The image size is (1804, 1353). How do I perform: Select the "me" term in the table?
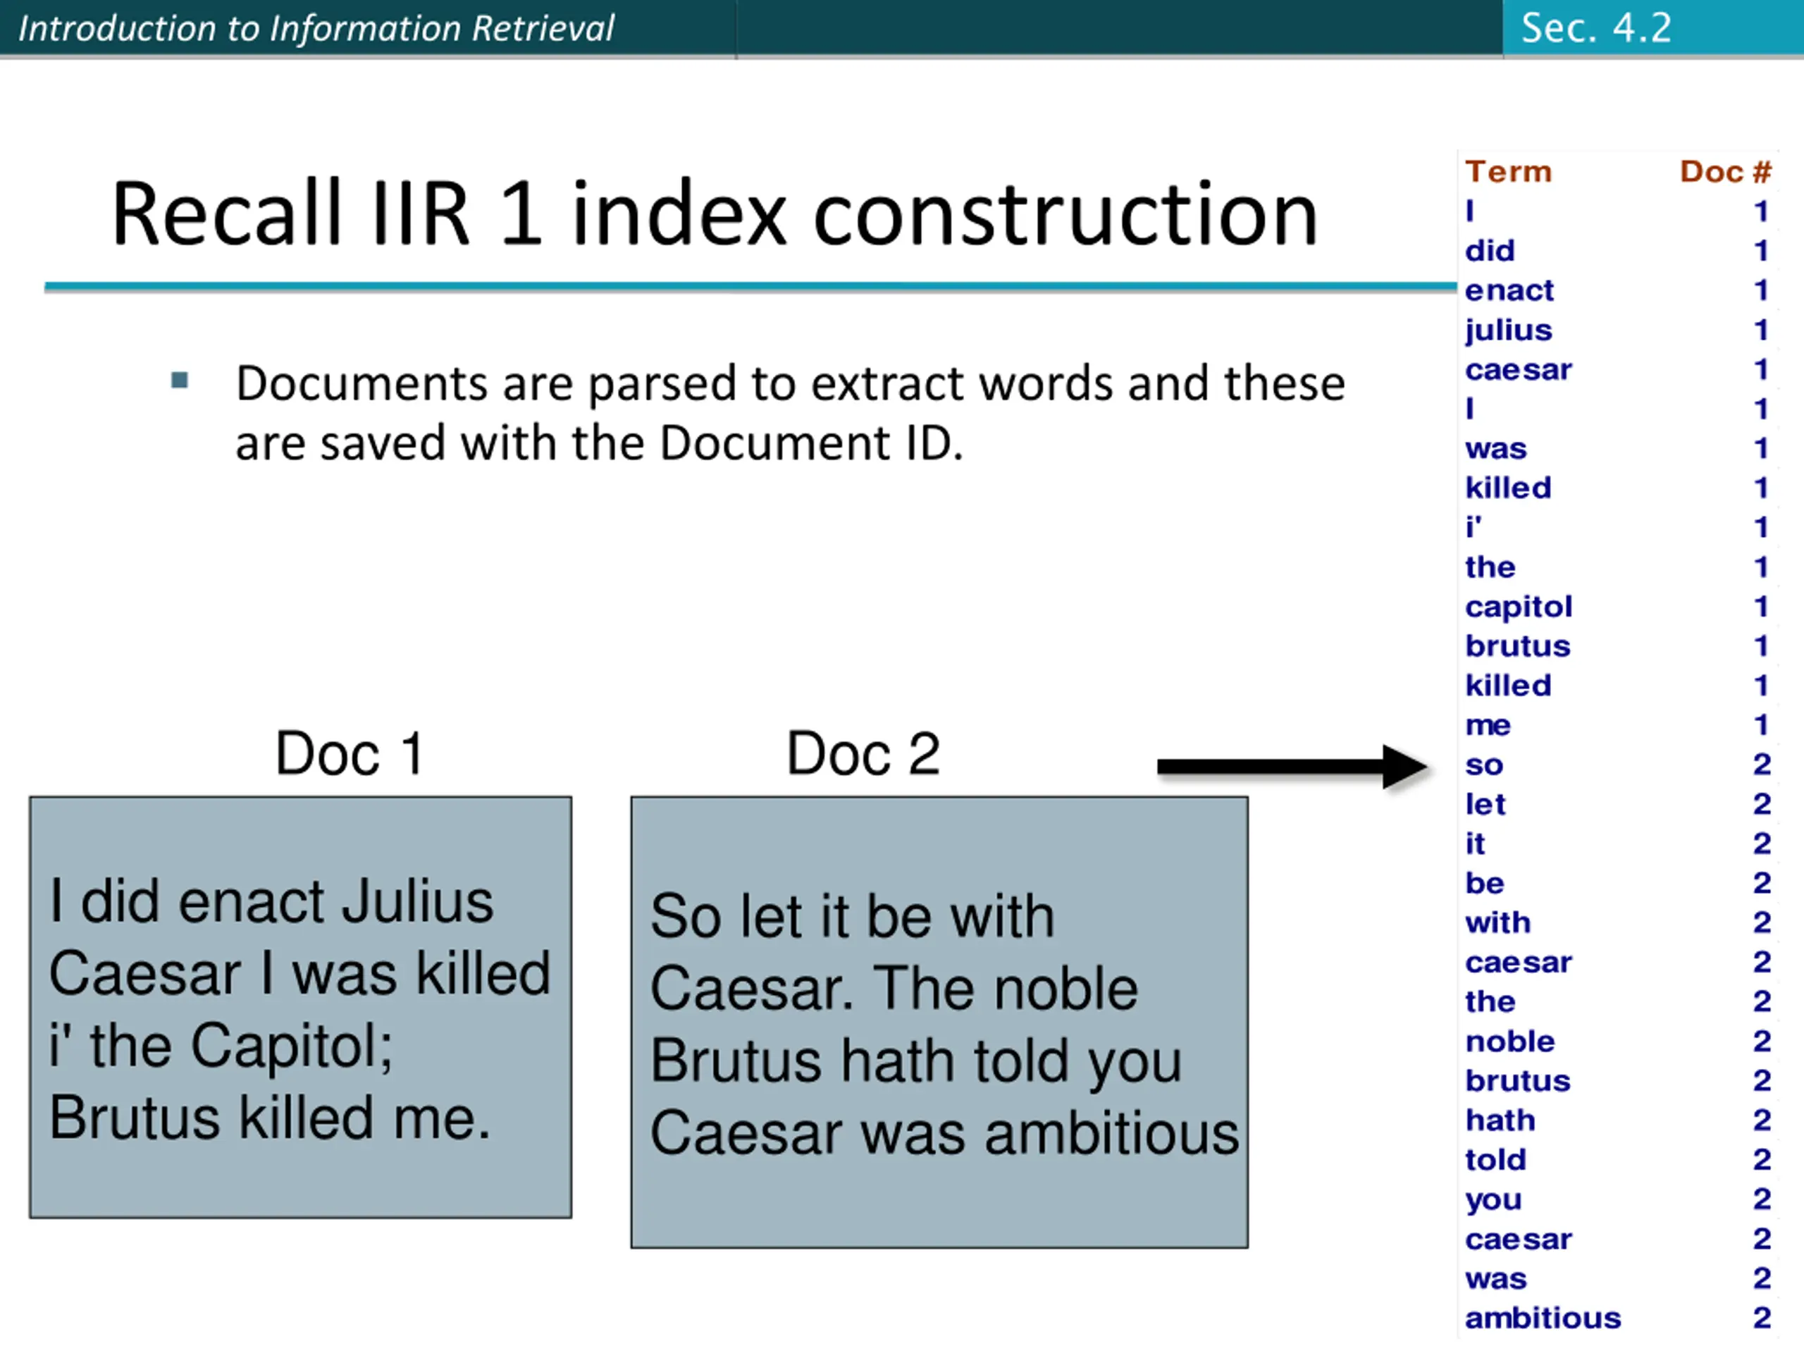point(1488,725)
